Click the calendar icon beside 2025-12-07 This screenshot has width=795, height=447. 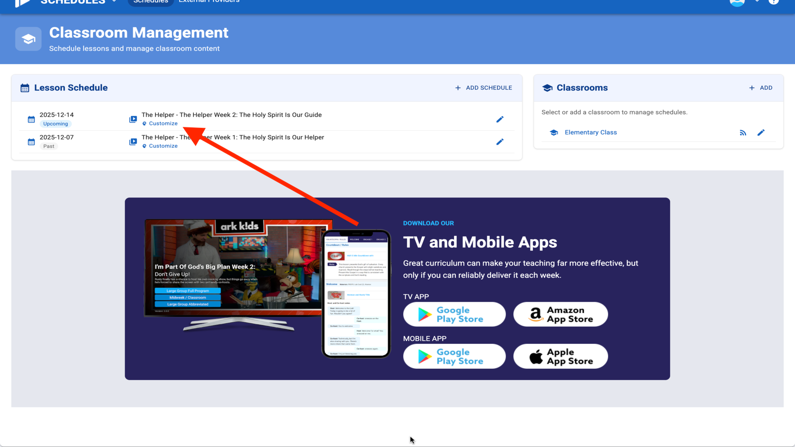click(31, 142)
